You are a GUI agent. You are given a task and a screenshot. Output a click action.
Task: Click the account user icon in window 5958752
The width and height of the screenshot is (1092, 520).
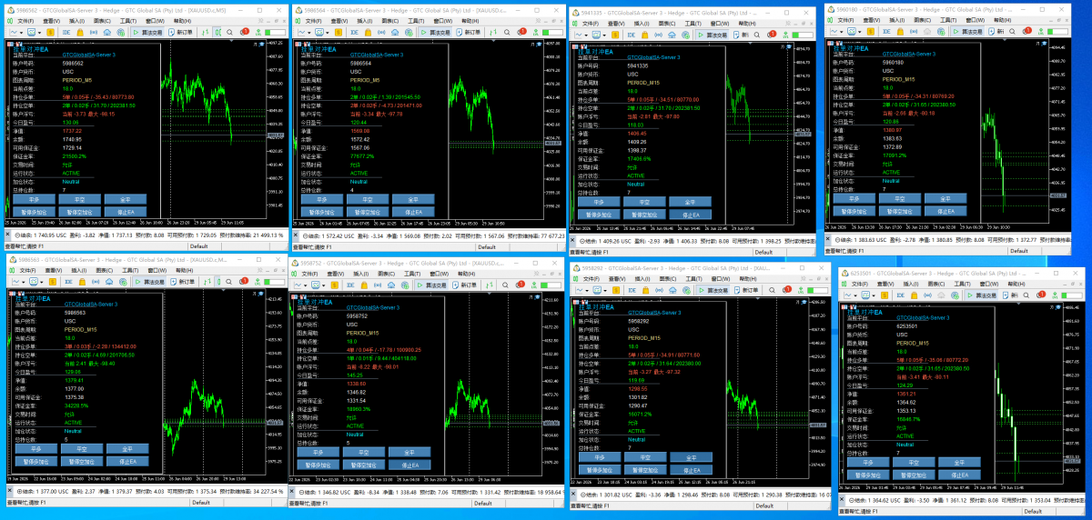[x=535, y=285]
